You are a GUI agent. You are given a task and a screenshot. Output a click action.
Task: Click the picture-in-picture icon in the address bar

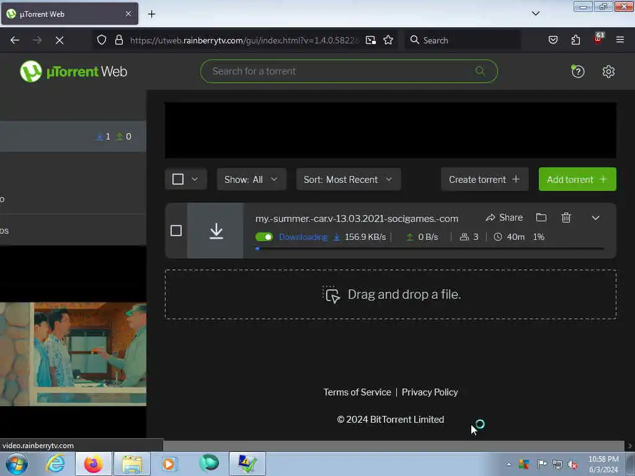[371, 40]
